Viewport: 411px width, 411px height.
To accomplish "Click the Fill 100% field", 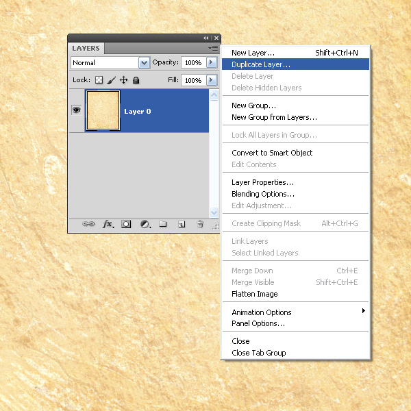I will coord(194,80).
